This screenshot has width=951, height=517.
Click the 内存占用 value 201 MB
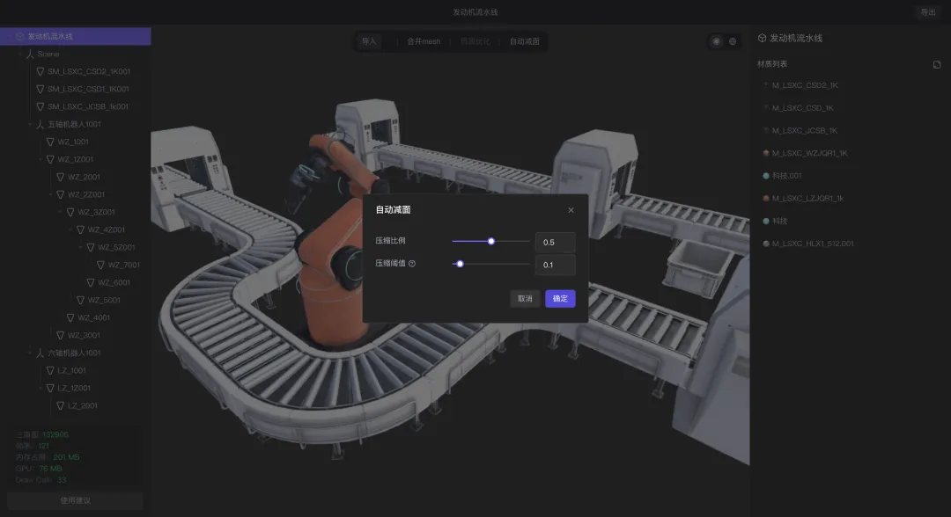coord(66,457)
